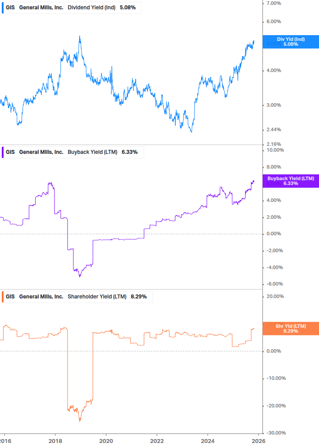Click the -30.00% label on the shareholder axis

pos(276,433)
